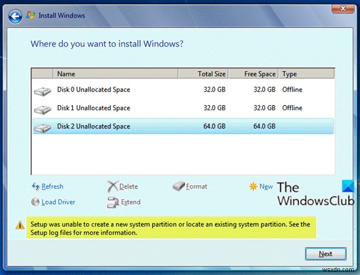360x275 pixels.
Task: Close the Install Windows dialog
Action: click(x=343, y=9)
